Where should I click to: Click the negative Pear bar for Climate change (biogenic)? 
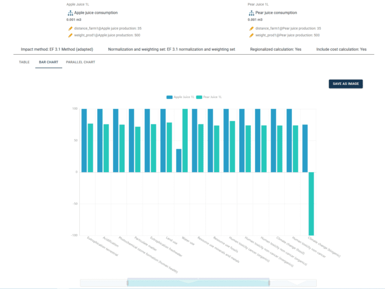(x=311, y=203)
